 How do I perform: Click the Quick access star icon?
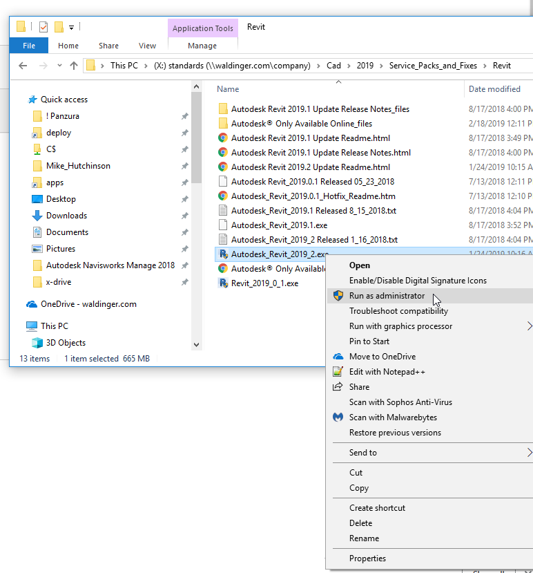pos(32,100)
